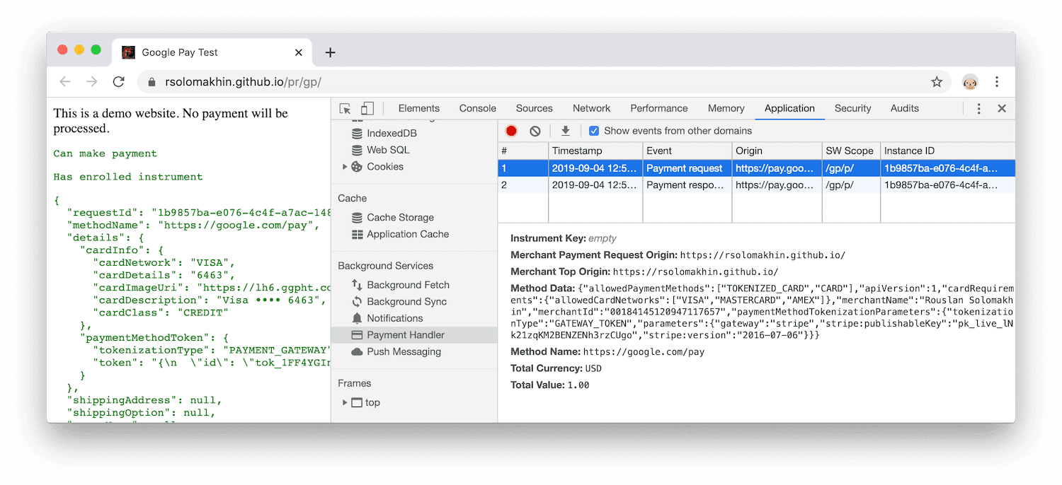The width and height of the screenshot is (1062, 485).
Task: Click the padlock icon in address bar
Action: point(152,81)
